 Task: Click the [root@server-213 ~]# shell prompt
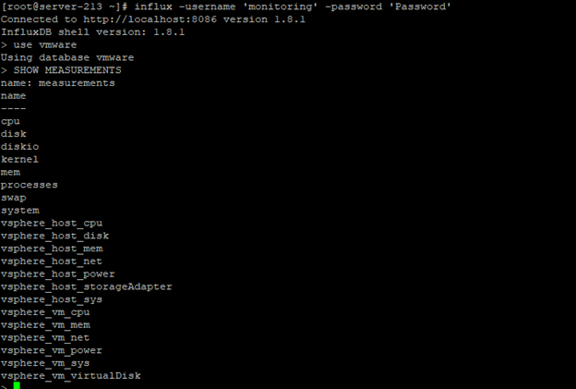tap(65, 6)
